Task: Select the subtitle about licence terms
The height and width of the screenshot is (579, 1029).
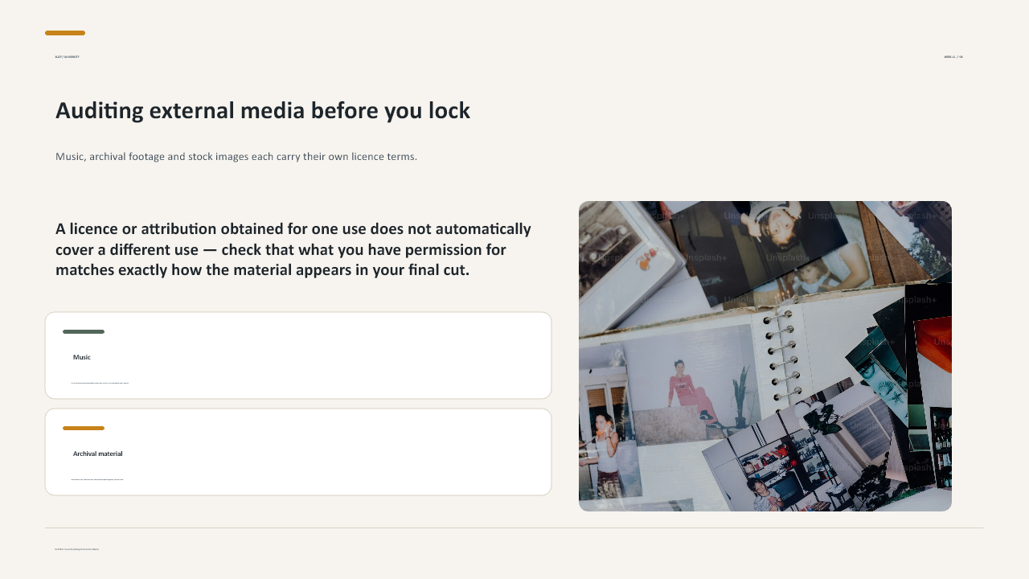Action: (236, 156)
